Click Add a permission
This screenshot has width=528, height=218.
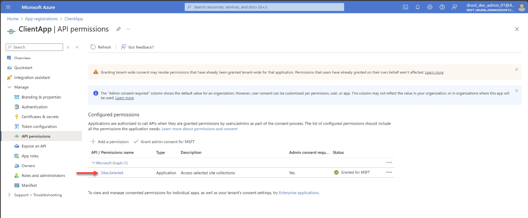110,142
